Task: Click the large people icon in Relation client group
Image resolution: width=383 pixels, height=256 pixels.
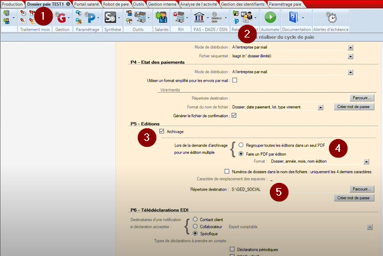Action: tap(246, 17)
